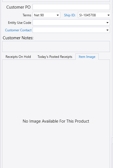Expand the Entity Use Code dropdown arrow

point(107,23)
